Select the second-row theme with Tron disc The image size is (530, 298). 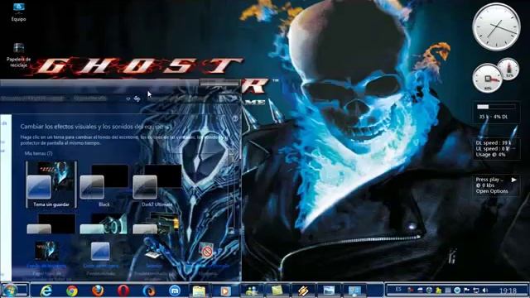104,223
